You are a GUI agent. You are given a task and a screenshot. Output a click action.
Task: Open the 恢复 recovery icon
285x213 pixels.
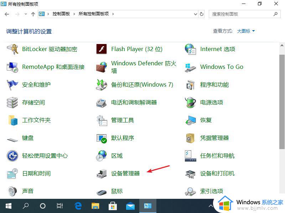click(x=190, y=120)
